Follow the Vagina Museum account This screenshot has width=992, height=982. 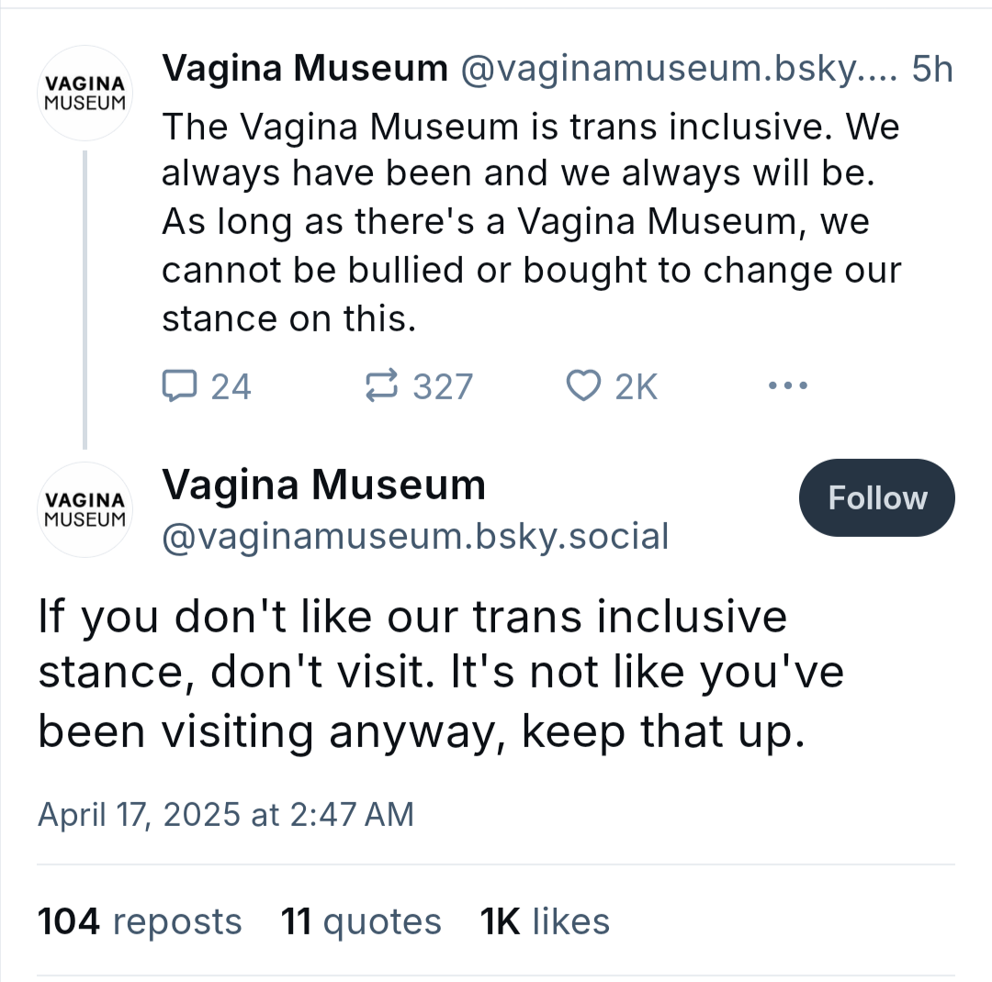click(x=877, y=497)
